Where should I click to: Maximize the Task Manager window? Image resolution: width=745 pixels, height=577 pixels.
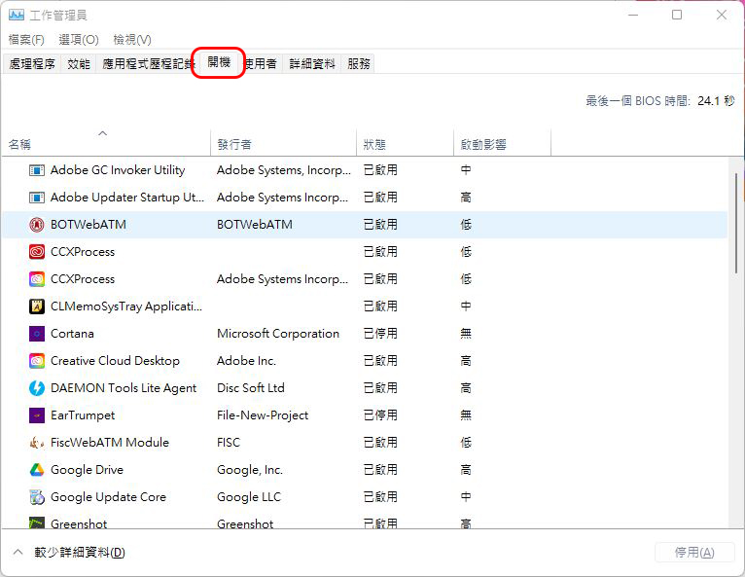point(677,15)
